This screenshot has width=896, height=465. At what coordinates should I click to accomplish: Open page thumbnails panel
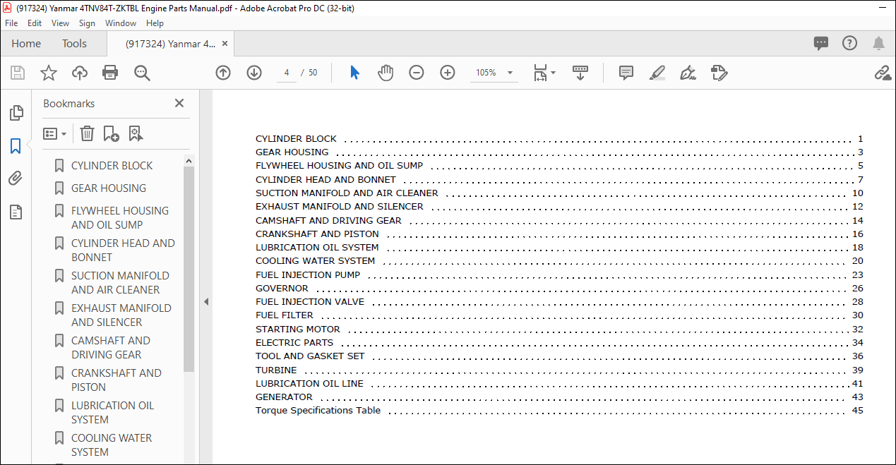click(x=16, y=113)
